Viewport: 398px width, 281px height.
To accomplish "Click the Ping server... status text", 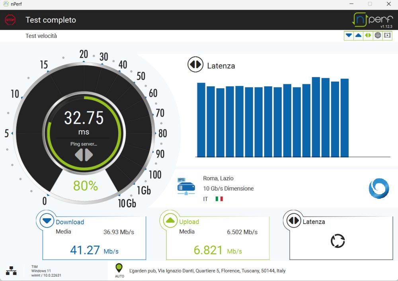I will [84, 144].
